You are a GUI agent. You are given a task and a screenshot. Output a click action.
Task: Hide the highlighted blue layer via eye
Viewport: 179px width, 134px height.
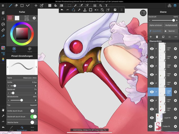click(x=152, y=92)
